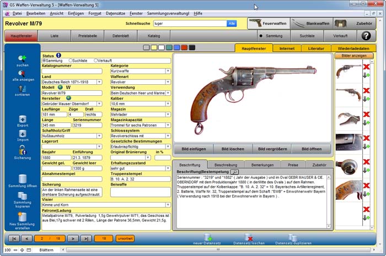
Task: Open the Export function in sidebar
Action: click(x=22, y=119)
